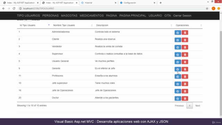Open PAGINA menu item
Screen dimensions: 222x125
coord(112,16)
